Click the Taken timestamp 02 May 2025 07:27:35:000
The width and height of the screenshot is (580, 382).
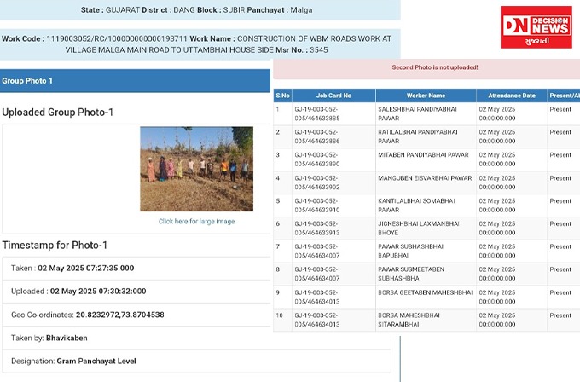[86, 268]
